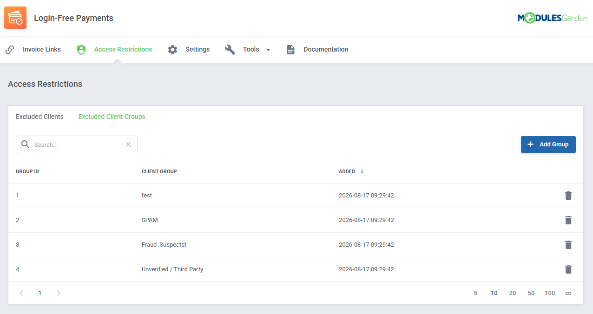The image size is (593, 314).
Task: Select page number 1
Action: (x=40, y=293)
